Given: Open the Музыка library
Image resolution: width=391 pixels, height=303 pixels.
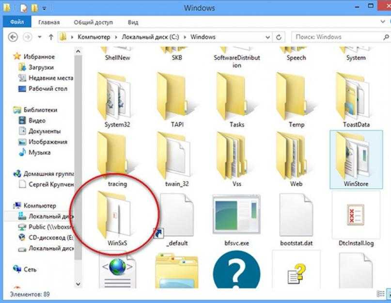Looking at the screenshot, I should pos(39,152).
